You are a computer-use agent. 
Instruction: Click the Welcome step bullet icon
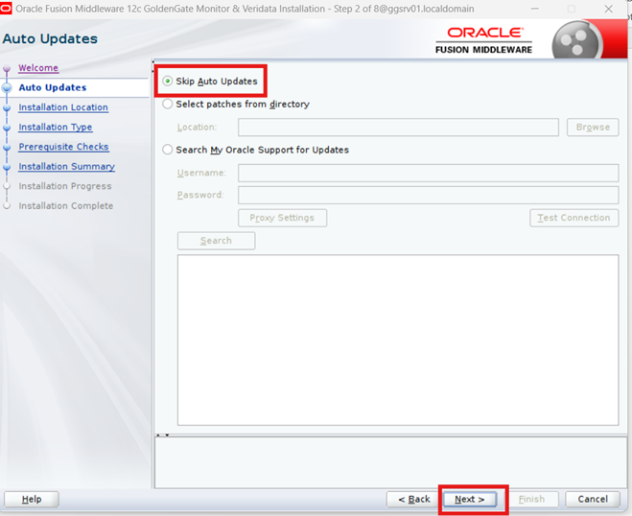7,68
